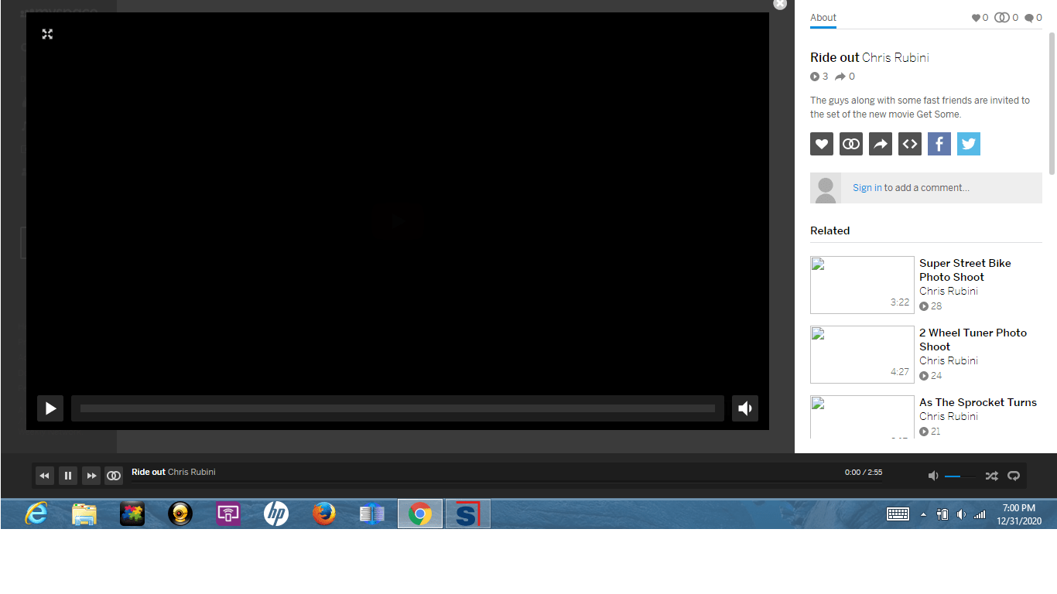This screenshot has height=594, width=1057.
Task: Expand the video to fullscreen
Action: click(47, 34)
